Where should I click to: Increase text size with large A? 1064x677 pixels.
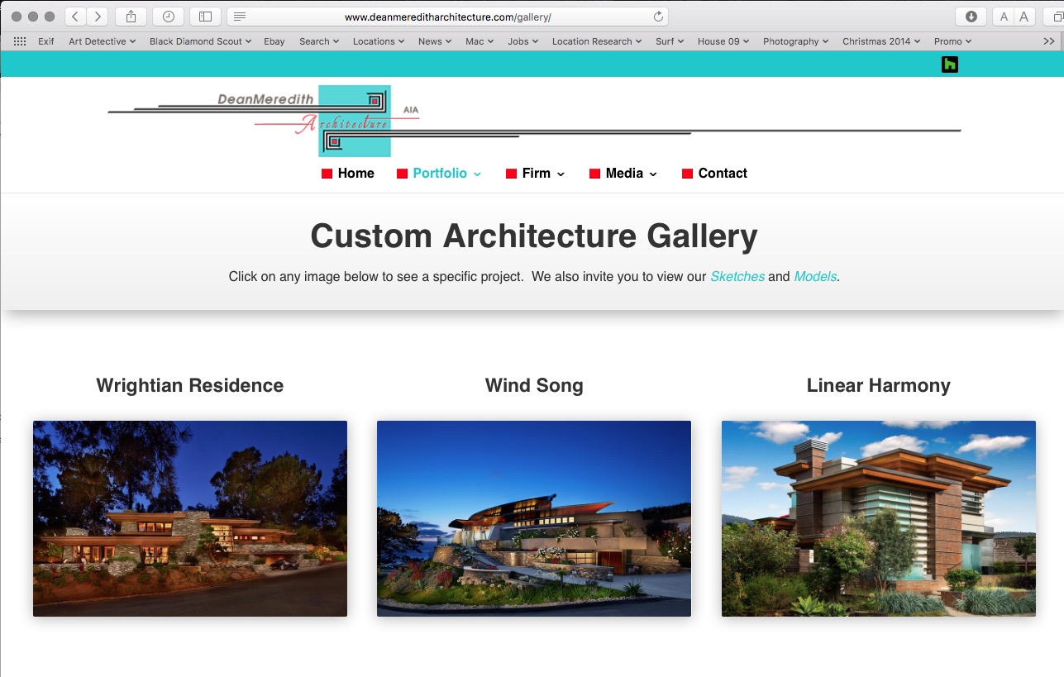point(1024,17)
